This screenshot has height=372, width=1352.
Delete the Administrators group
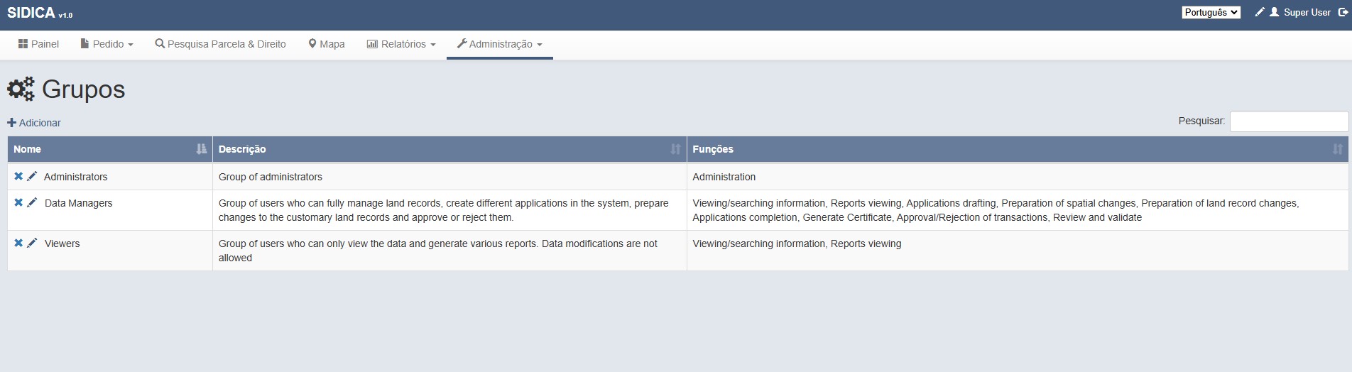tap(18, 176)
